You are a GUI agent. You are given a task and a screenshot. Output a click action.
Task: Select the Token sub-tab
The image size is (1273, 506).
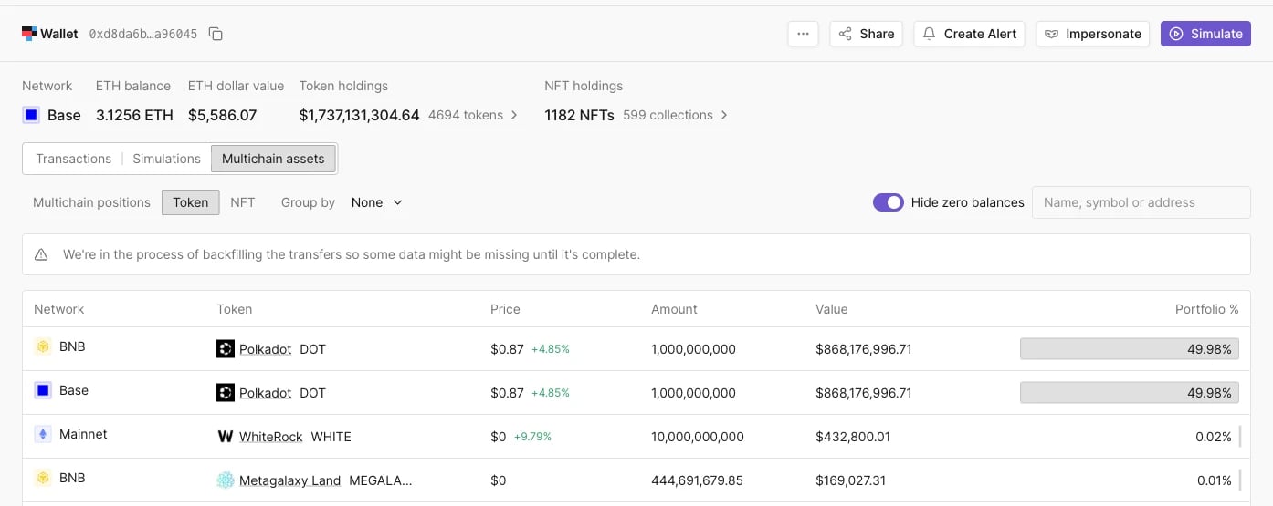(x=191, y=202)
